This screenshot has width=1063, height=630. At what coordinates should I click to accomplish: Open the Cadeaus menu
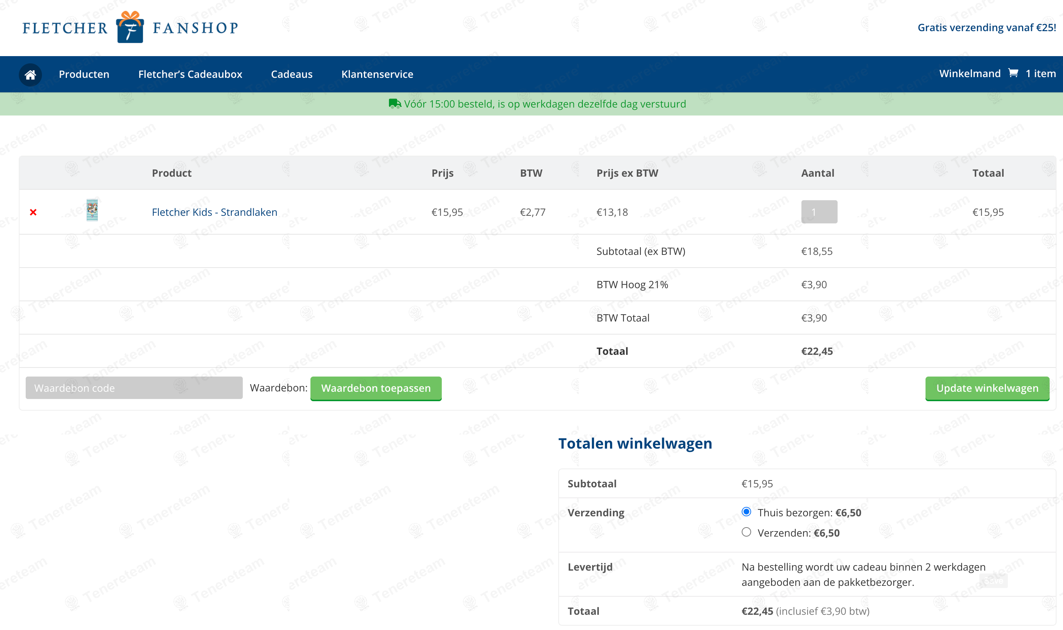click(292, 74)
